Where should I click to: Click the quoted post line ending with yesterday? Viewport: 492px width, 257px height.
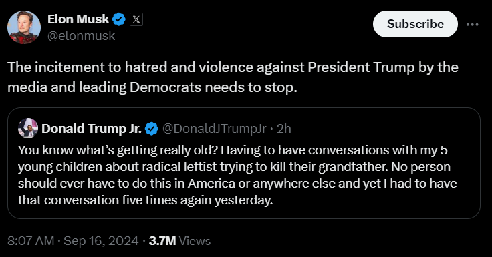[145, 200]
